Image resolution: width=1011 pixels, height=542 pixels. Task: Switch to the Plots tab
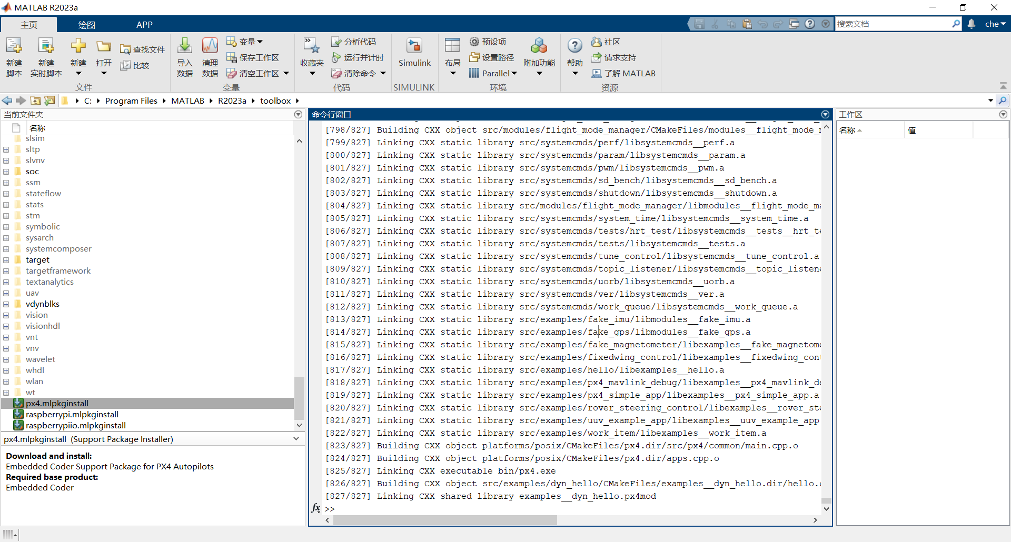[86, 25]
